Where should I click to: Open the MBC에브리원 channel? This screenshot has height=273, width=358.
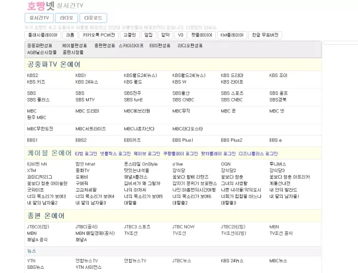coord(137,111)
